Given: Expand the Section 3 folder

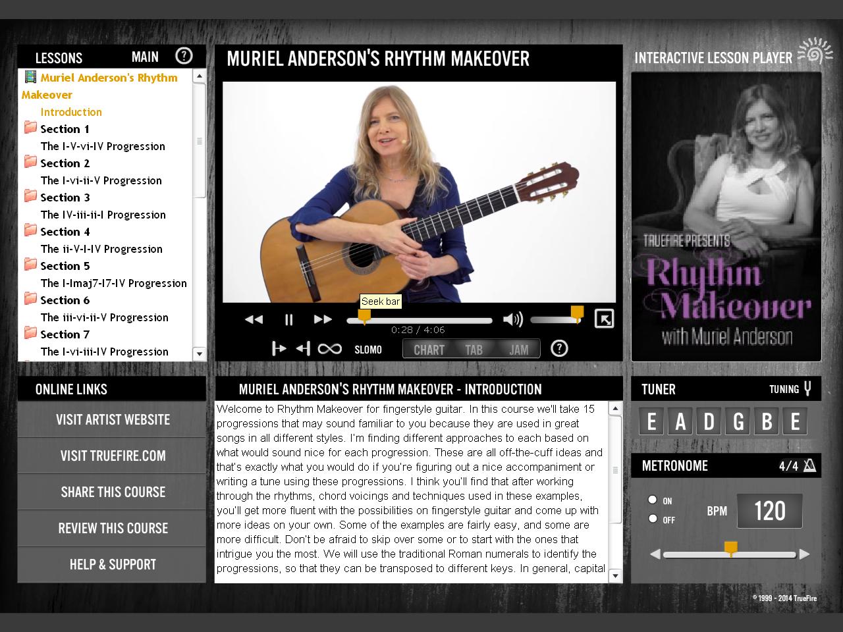Looking at the screenshot, I should coord(30,196).
